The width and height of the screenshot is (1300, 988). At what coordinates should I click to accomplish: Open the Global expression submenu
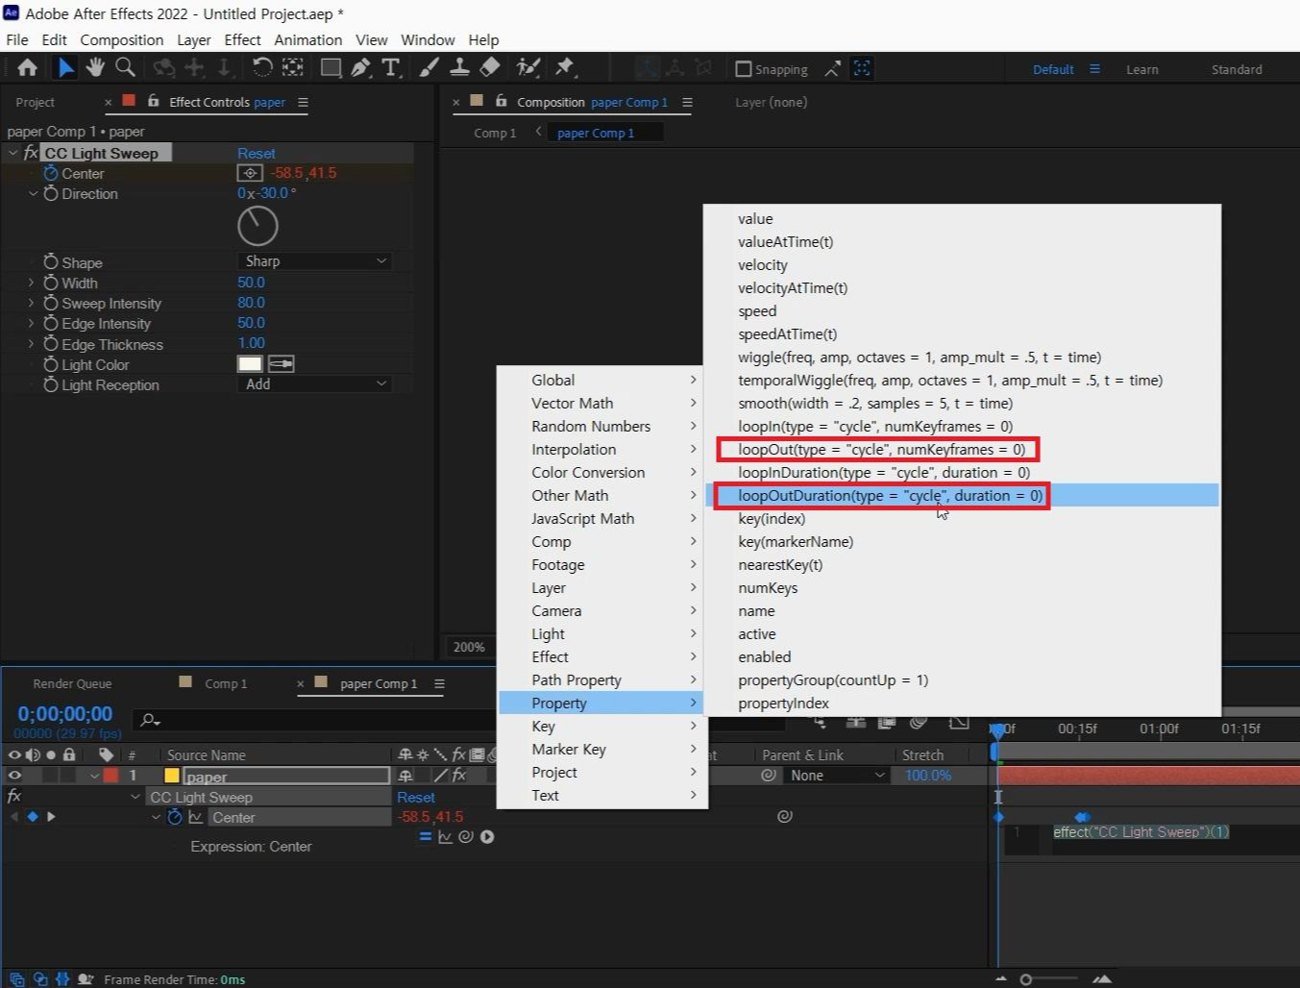(602, 381)
